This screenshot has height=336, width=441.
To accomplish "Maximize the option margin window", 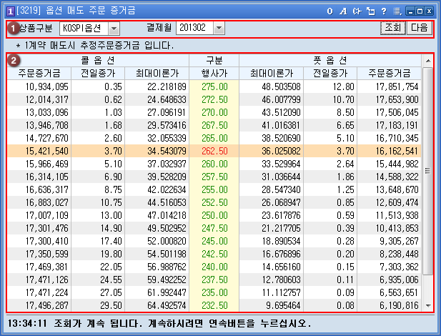I will (x=420, y=11).
